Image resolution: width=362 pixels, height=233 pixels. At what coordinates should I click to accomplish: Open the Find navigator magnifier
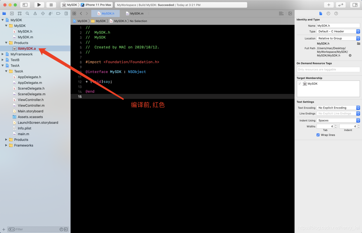[27, 13]
